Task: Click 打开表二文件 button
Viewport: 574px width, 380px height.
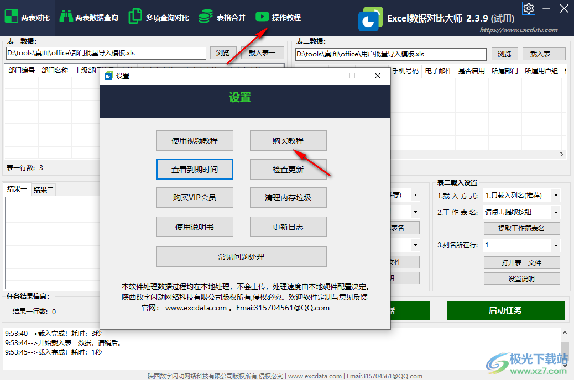Action: pyautogui.click(x=521, y=262)
